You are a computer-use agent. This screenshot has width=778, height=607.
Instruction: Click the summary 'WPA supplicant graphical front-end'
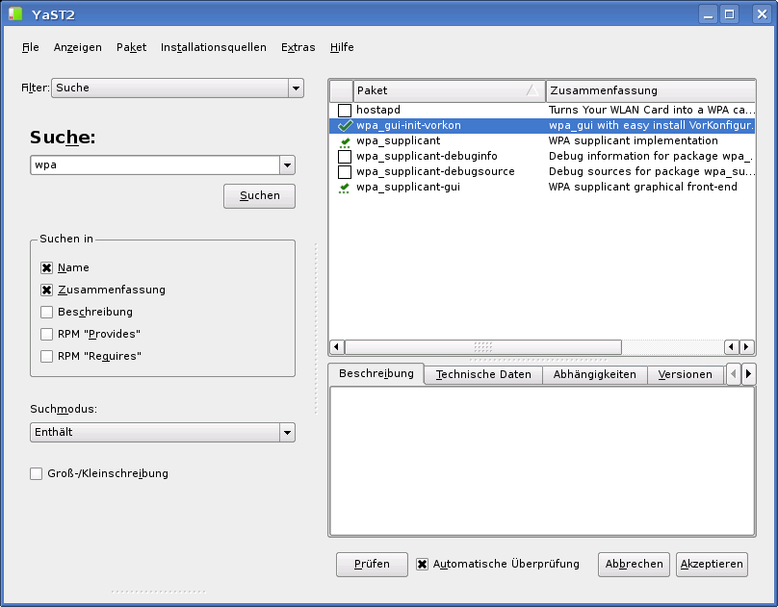(642, 187)
